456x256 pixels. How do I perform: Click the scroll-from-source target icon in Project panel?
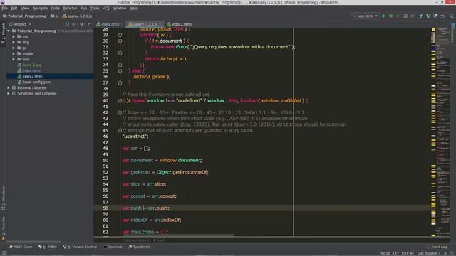67,24
